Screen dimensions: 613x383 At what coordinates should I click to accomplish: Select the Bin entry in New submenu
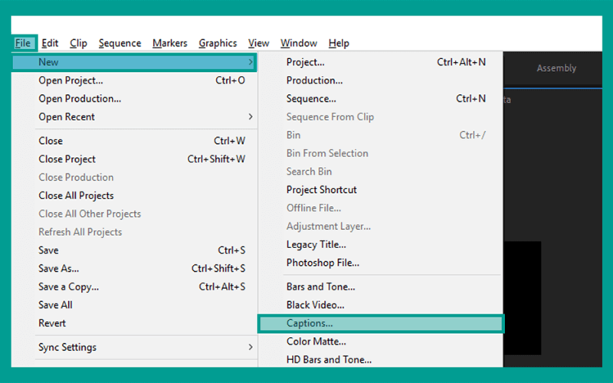(380, 136)
